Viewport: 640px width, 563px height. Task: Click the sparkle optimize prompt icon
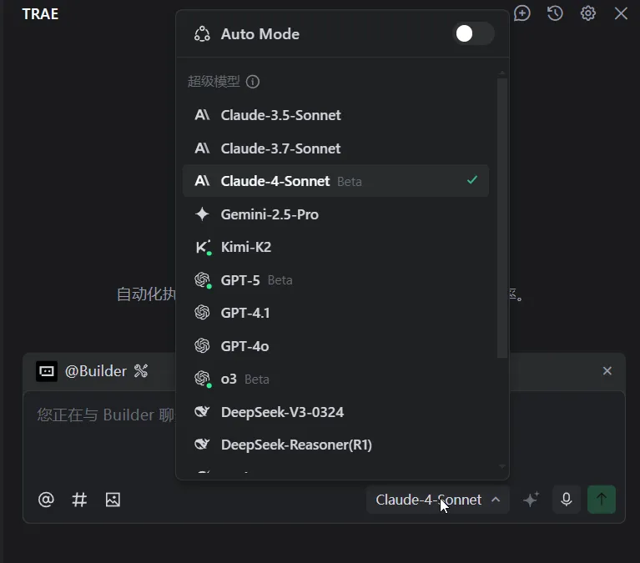pos(531,500)
